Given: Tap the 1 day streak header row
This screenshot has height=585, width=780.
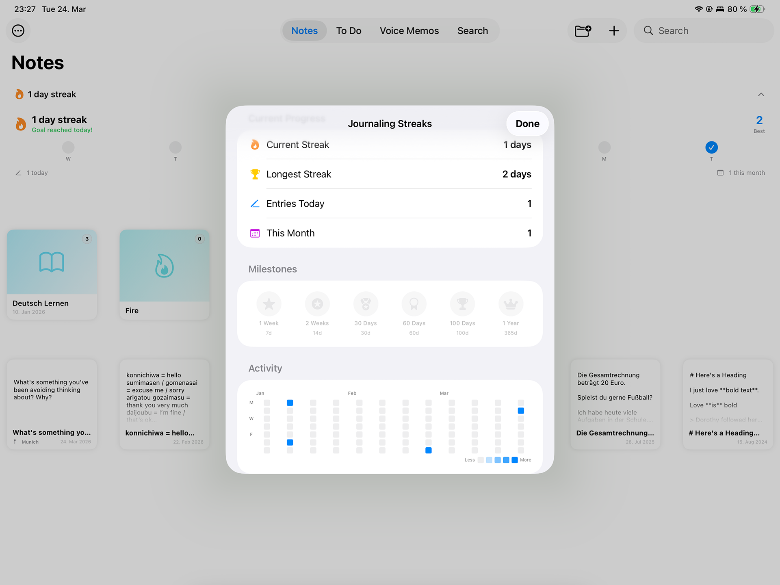Looking at the screenshot, I should point(52,94).
